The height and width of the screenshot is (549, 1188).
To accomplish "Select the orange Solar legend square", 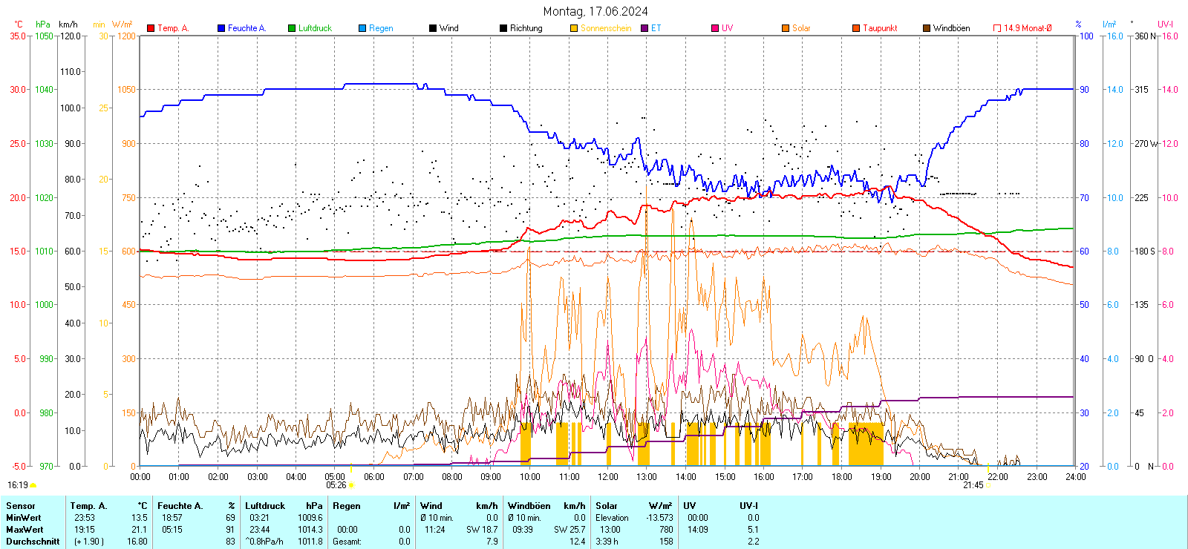I will (x=786, y=28).
